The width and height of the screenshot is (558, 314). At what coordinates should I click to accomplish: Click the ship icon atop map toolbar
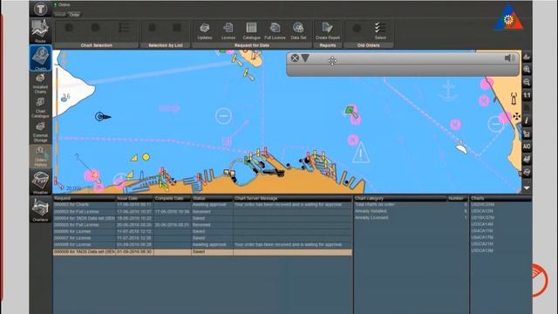tap(527, 57)
